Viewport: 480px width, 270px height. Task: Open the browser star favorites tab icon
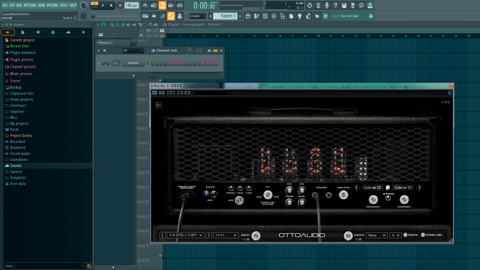(83, 32)
